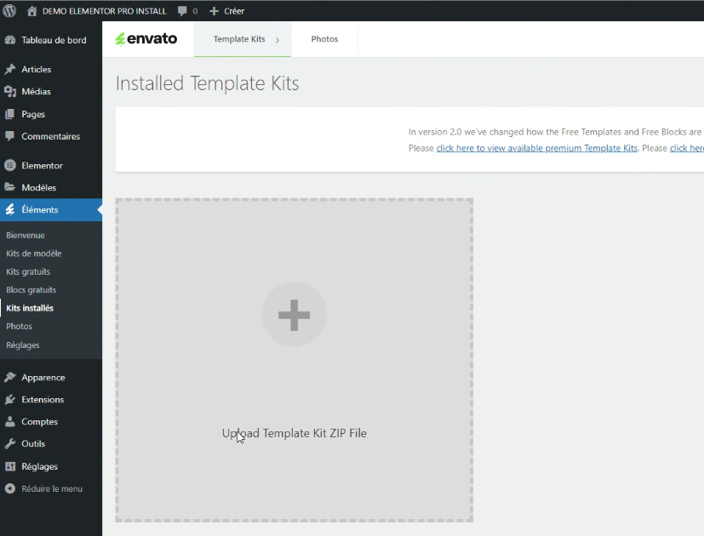Go to DEMO ELEMENTOR PRO INSTALL site

104,11
